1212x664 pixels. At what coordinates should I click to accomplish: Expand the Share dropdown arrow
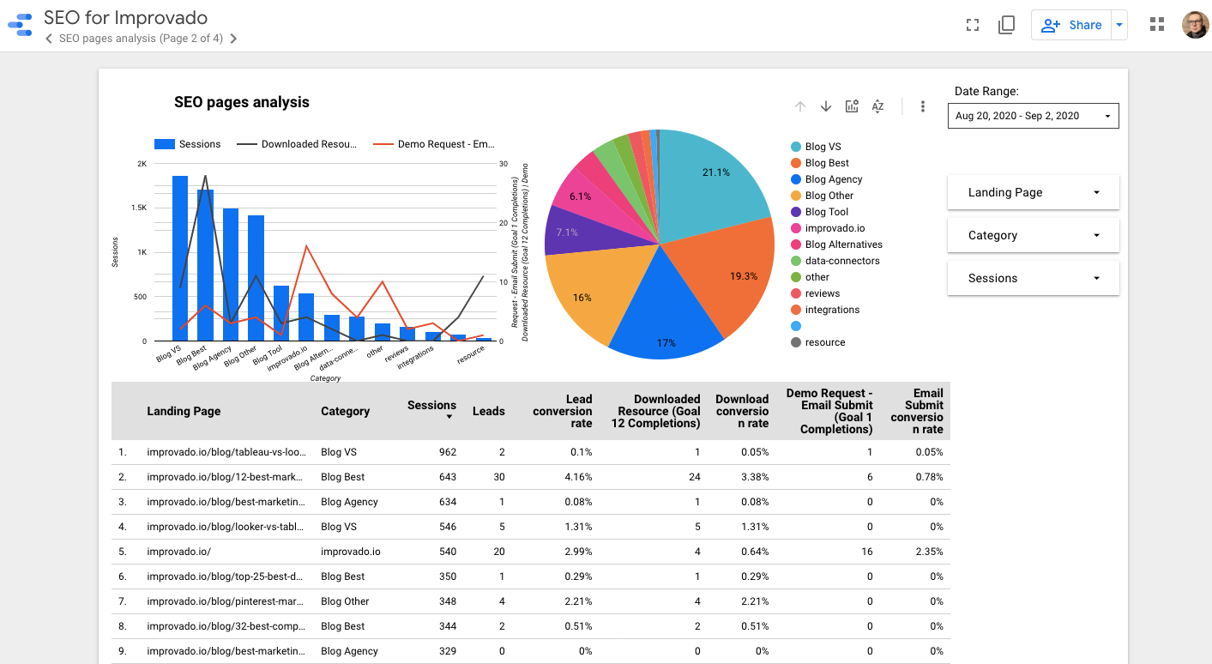pyautogui.click(x=1119, y=25)
